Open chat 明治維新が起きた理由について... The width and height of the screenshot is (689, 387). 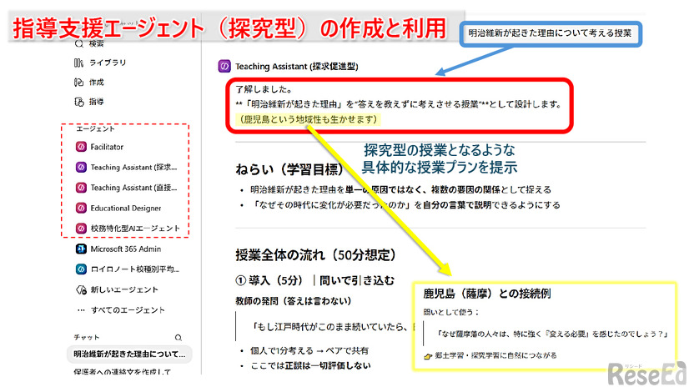pyautogui.click(x=129, y=354)
